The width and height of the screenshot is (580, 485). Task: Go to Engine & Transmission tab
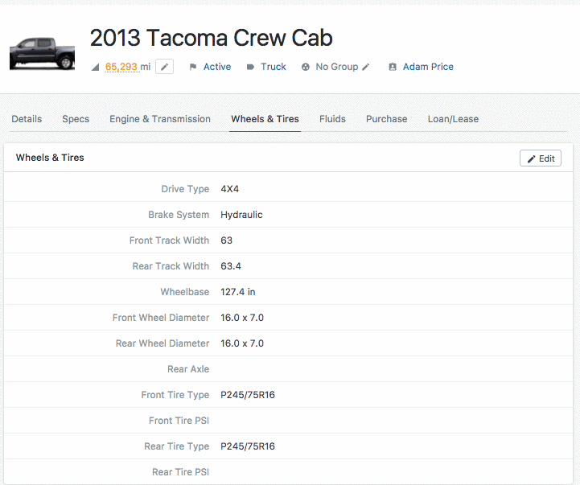(x=160, y=119)
